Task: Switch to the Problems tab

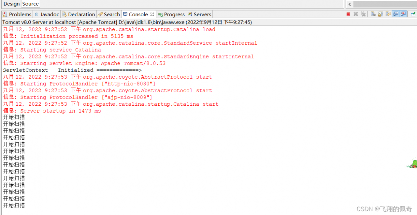Action: tap(17, 14)
